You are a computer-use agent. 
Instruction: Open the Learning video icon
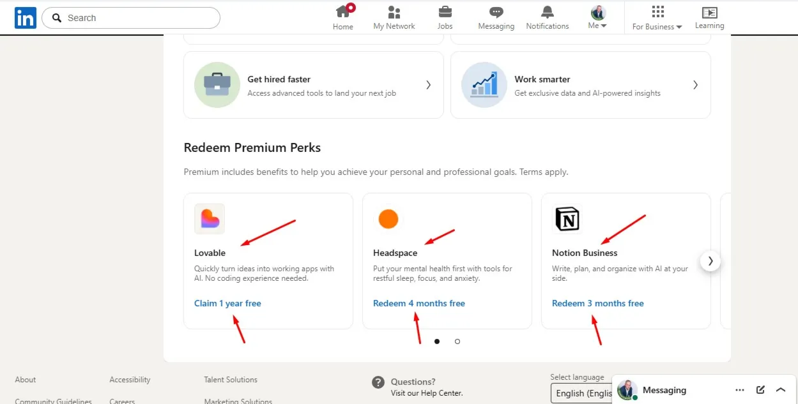point(710,13)
